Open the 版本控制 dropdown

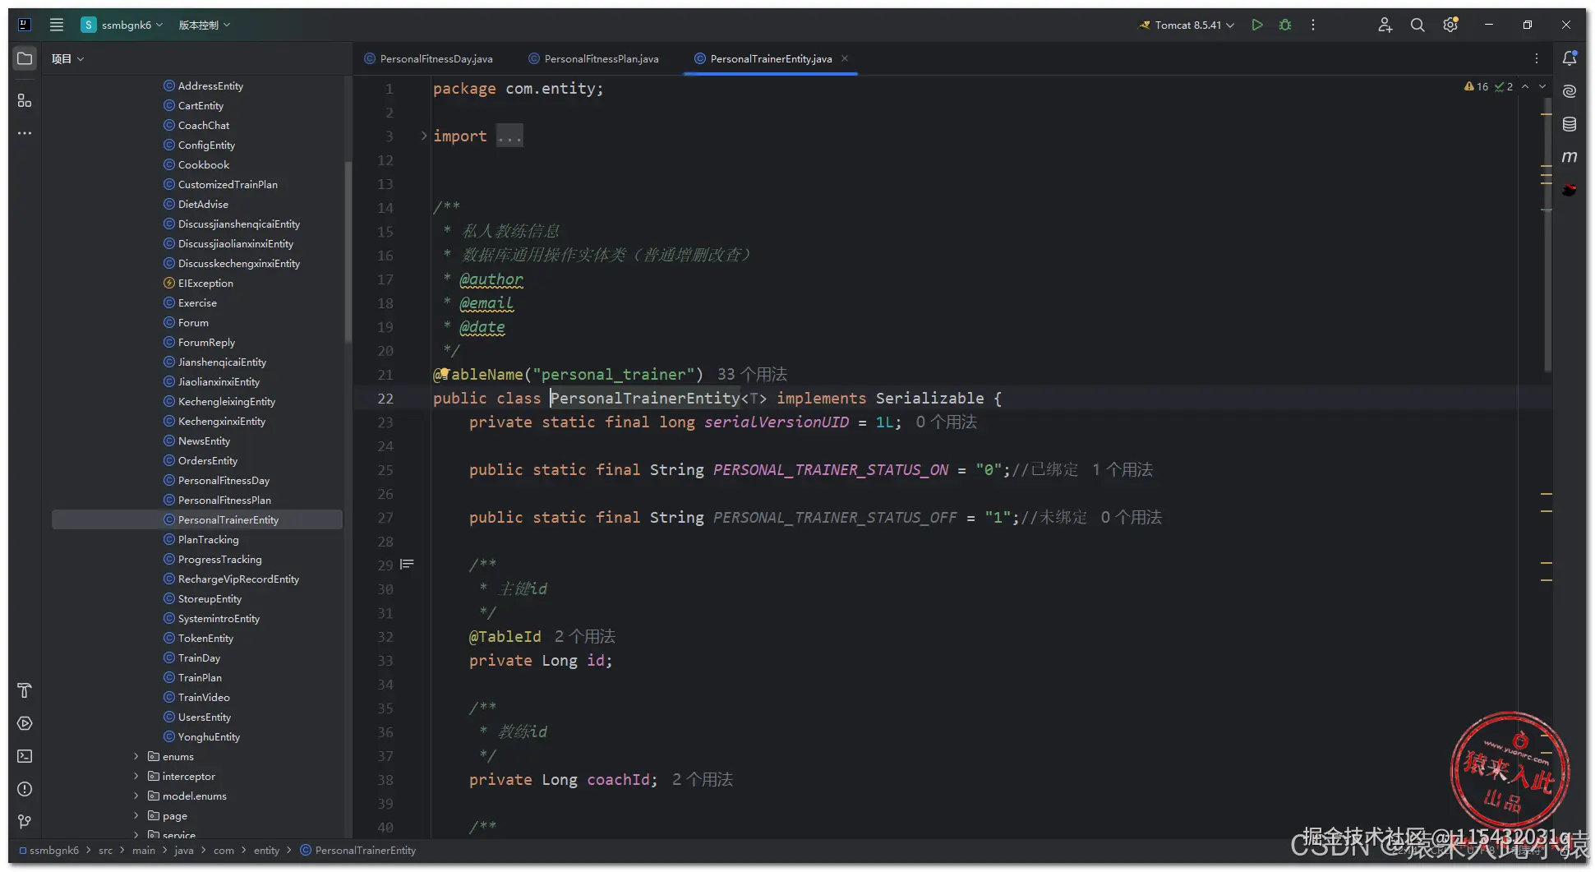205,25
